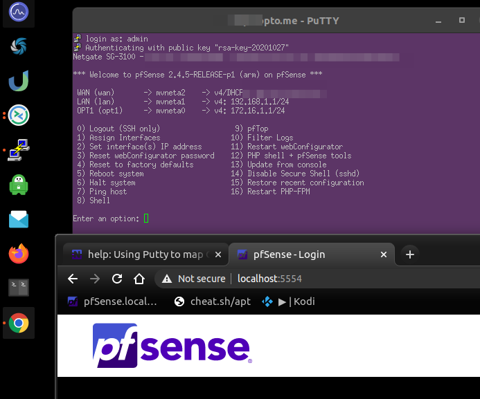Image resolution: width=480 pixels, height=399 pixels.
Task: Click the OPT1 address 172.16.1.1/24
Action: [258, 111]
